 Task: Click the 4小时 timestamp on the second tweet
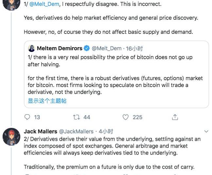[106, 131]
